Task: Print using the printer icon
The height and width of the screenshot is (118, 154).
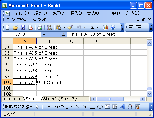Action: click(x=40, y=27)
